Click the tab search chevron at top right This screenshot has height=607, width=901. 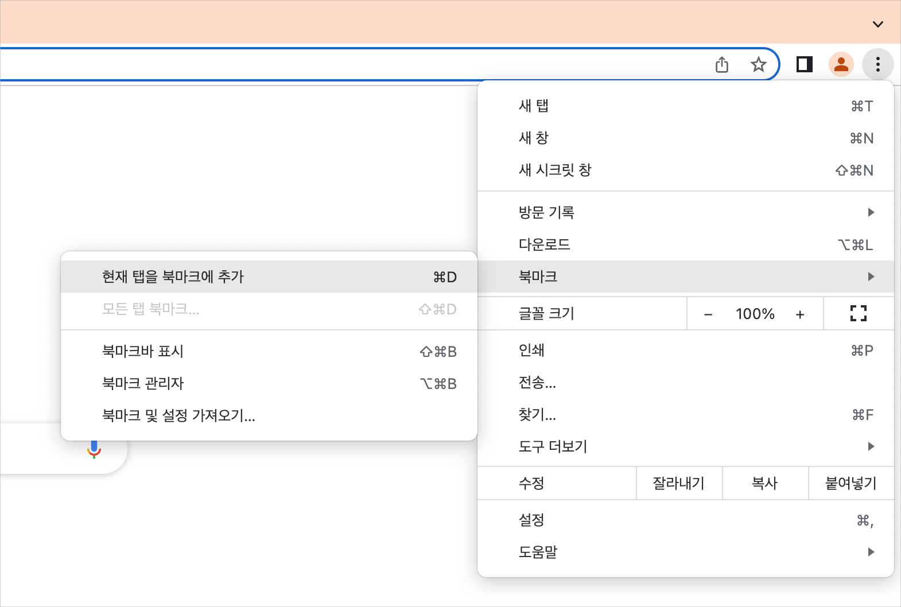tap(877, 24)
